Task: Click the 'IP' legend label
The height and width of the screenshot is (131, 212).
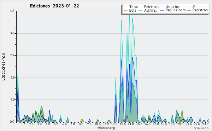Action: [194, 7]
